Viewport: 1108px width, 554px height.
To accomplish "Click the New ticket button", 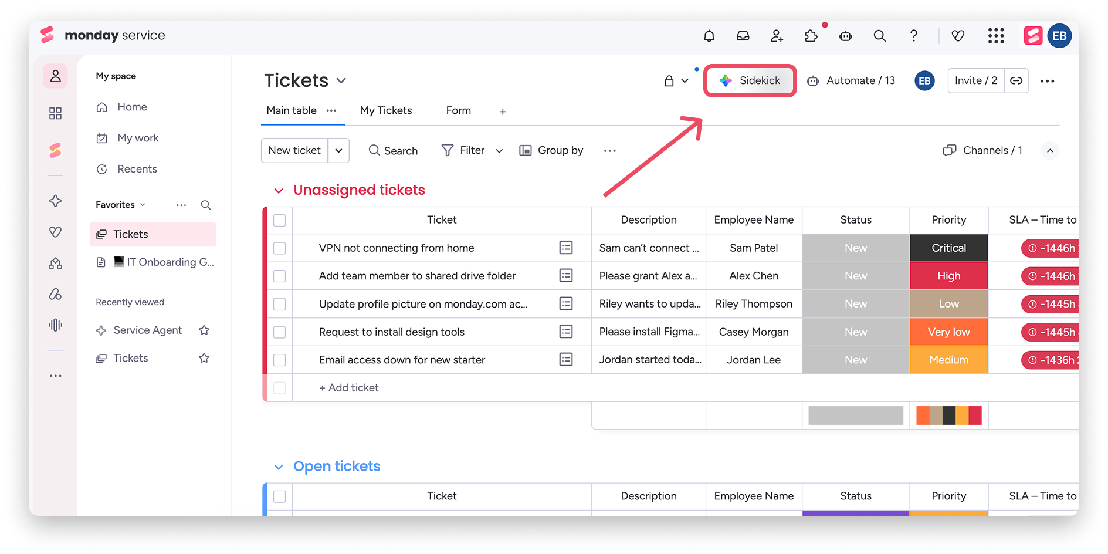I will click(294, 151).
